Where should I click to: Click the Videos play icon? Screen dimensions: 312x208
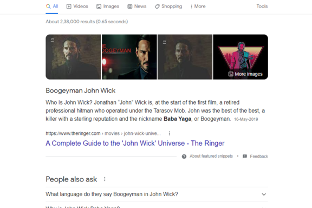(69, 6)
